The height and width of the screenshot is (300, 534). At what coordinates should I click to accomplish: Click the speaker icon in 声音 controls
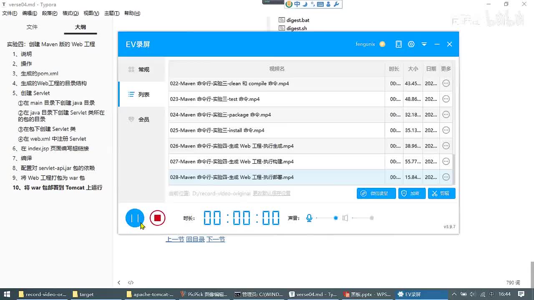tap(345, 218)
